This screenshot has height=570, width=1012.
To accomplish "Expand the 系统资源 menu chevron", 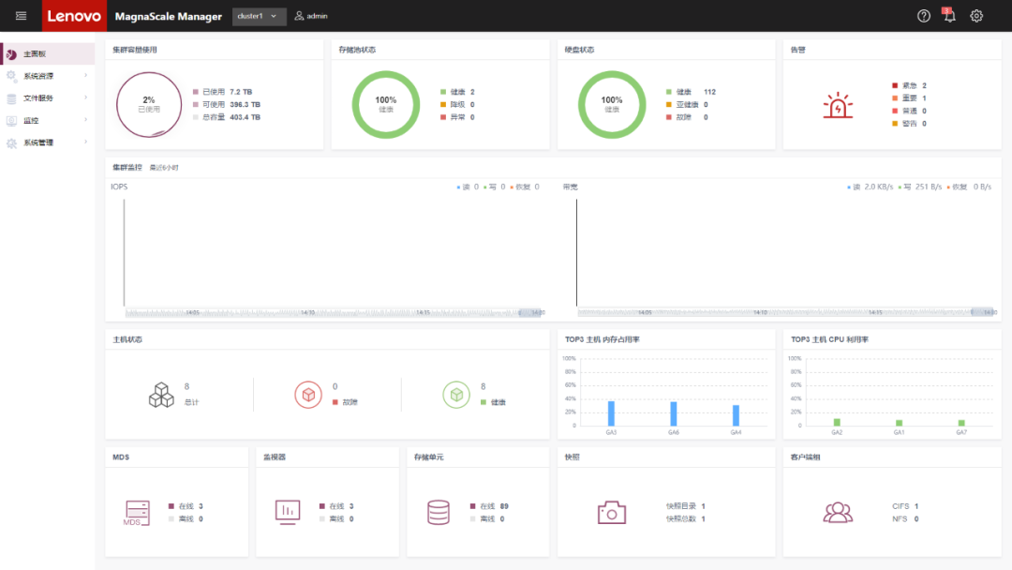I will (x=86, y=76).
